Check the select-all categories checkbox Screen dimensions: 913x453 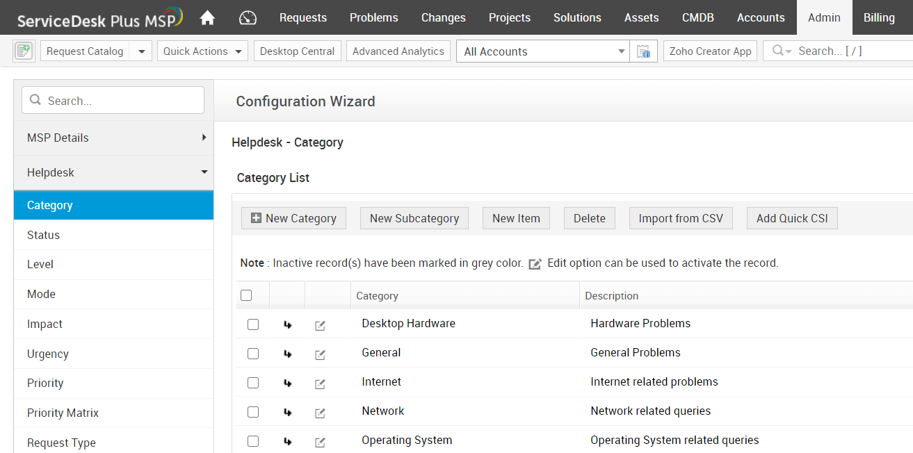[x=246, y=295]
